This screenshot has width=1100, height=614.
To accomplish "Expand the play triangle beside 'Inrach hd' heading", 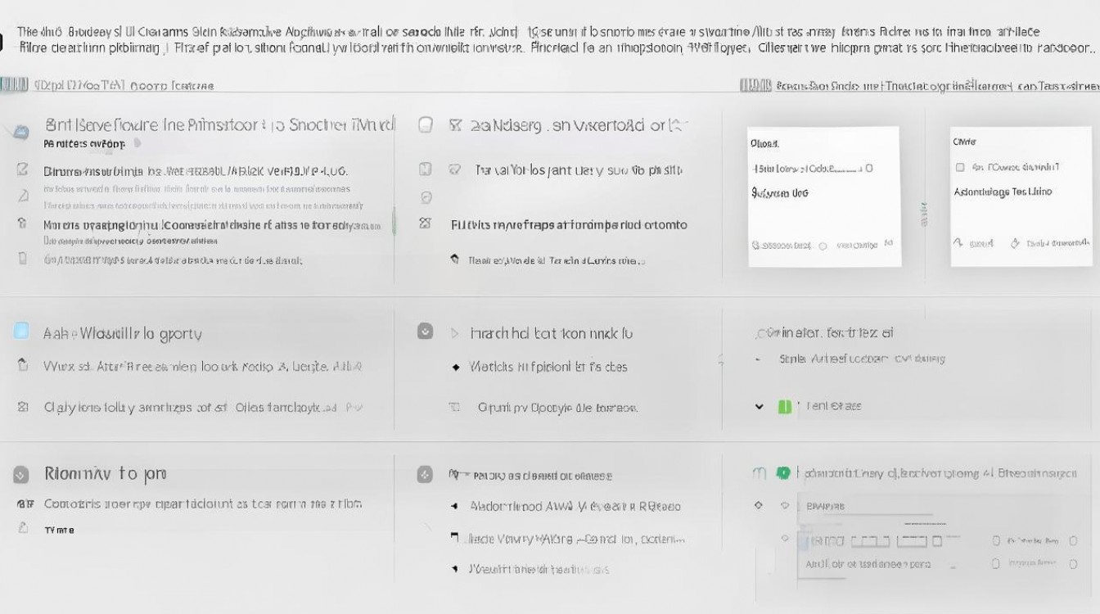I will 455,333.
